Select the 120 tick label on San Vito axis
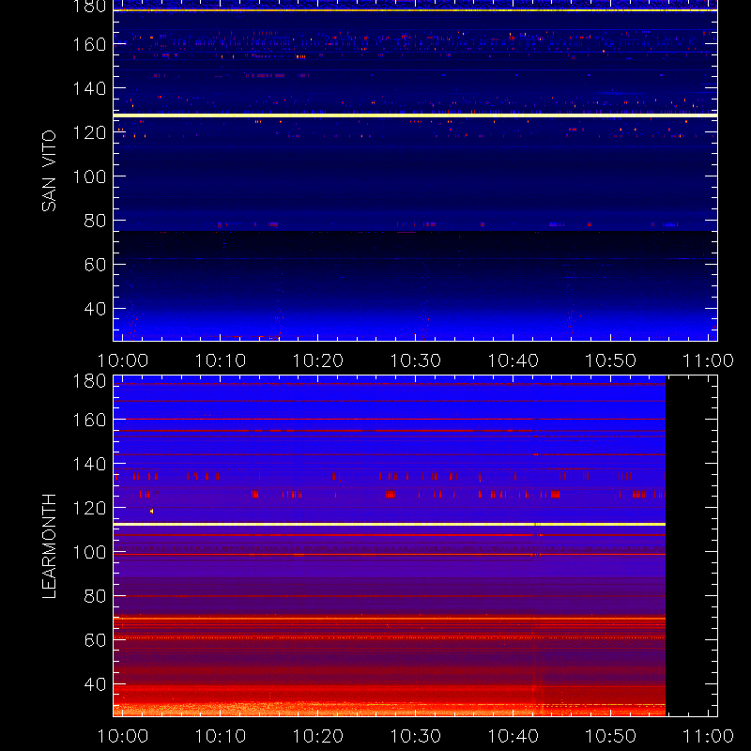Screen dimensions: 751x751 click(x=89, y=132)
